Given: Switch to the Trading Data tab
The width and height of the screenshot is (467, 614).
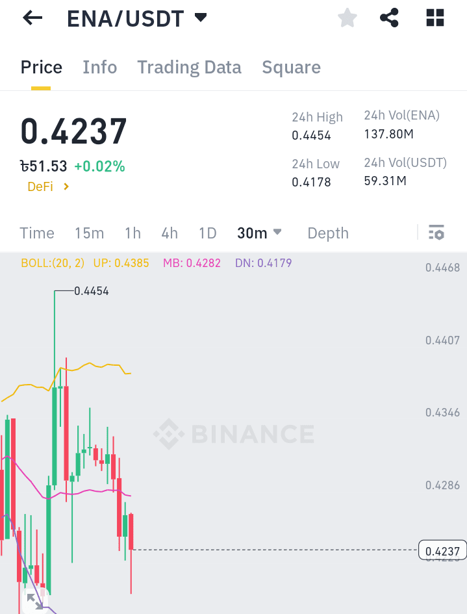Looking at the screenshot, I should coord(189,67).
